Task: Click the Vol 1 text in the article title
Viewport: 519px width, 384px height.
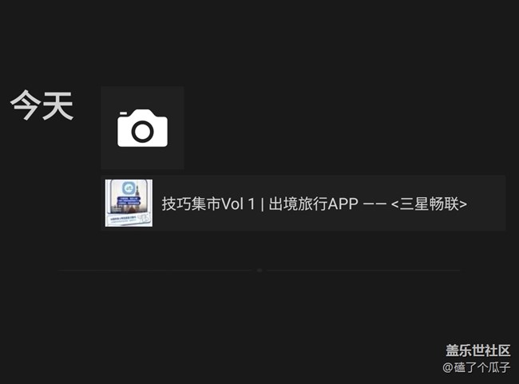Action: (238, 204)
